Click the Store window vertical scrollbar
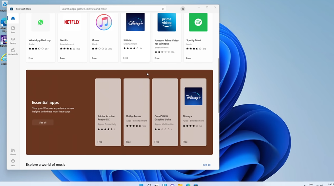 click(x=218, y=85)
